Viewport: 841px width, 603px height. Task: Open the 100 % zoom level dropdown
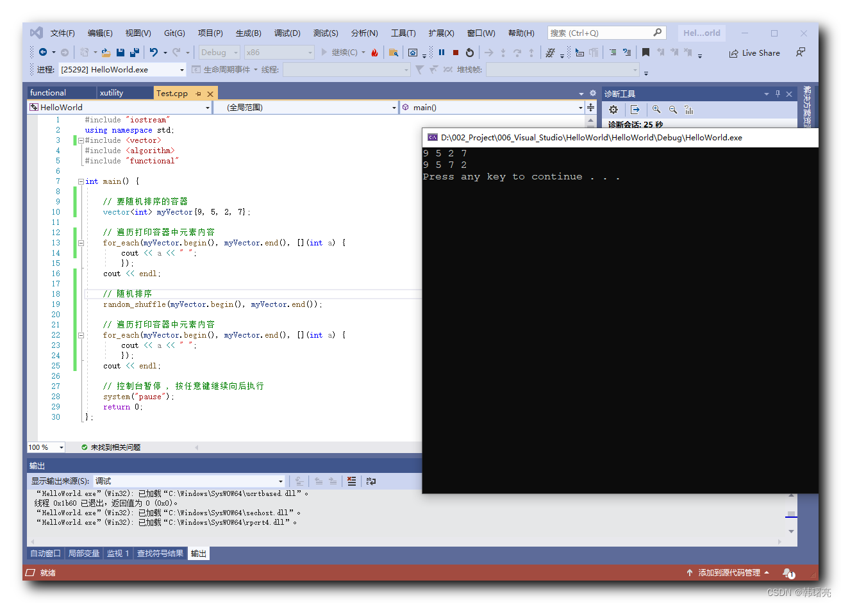tap(62, 447)
